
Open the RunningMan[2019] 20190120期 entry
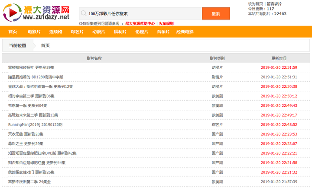click(x=35, y=124)
